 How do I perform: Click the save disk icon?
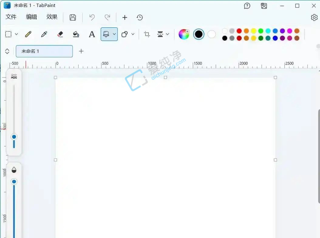click(x=73, y=17)
